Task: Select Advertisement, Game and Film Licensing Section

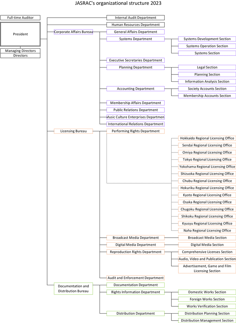Action: coord(207,269)
